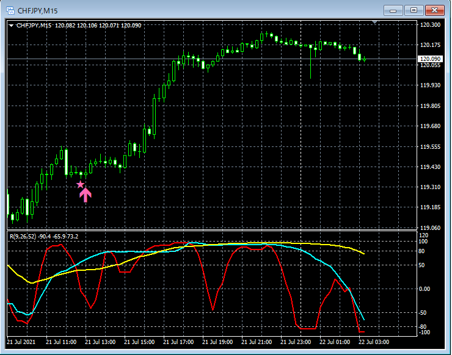Click the 21 Jul 2021 date label

pyautogui.click(x=21, y=342)
